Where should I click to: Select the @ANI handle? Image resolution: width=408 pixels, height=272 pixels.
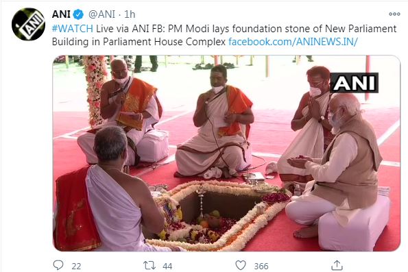[101, 14]
